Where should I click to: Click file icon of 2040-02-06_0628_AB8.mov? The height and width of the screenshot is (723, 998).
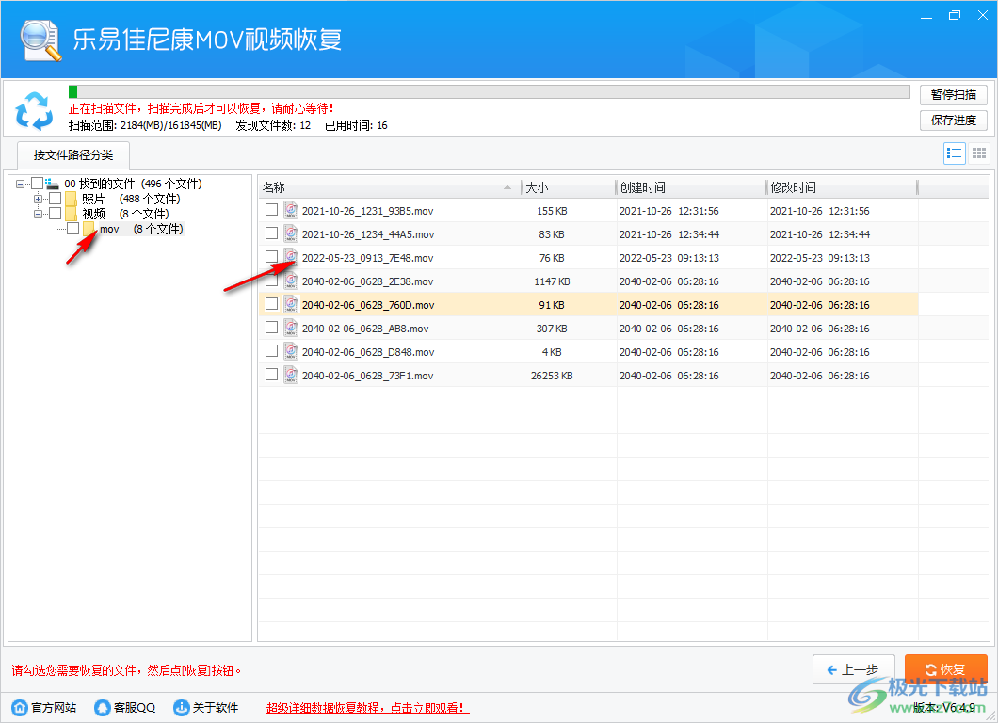point(291,328)
